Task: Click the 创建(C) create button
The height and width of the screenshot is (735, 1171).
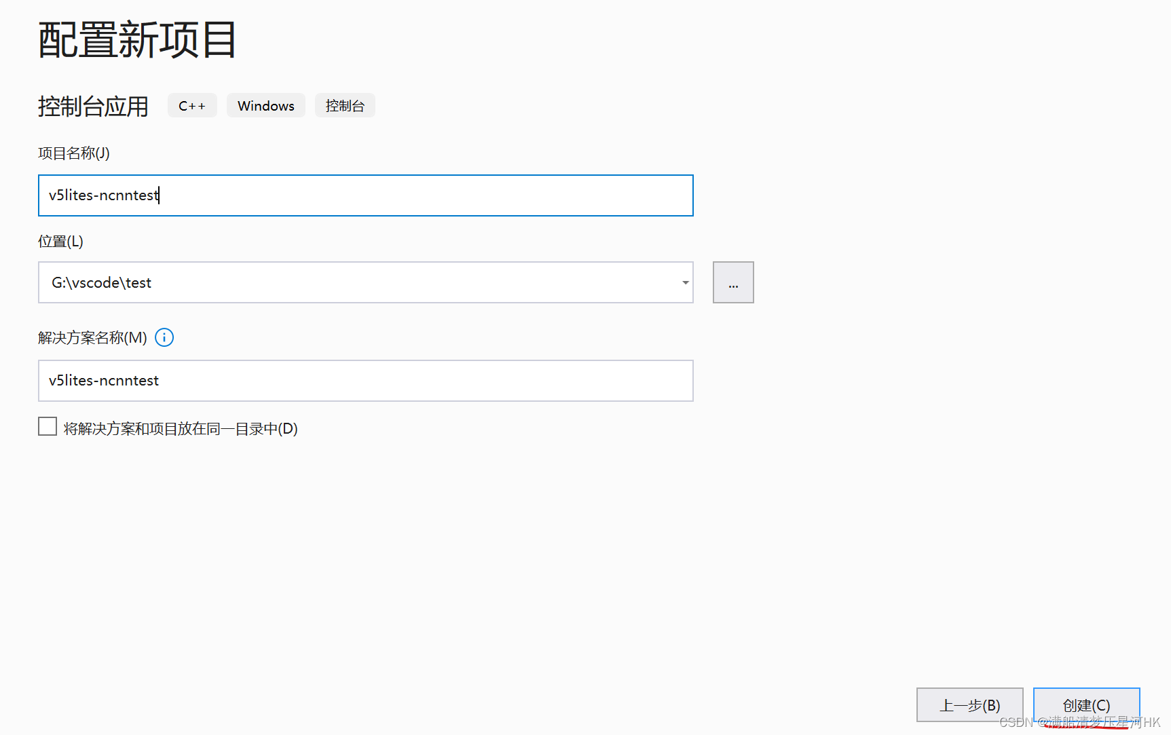Action: point(1086,705)
